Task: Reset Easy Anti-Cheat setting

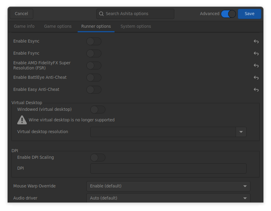Action: pyautogui.click(x=256, y=90)
